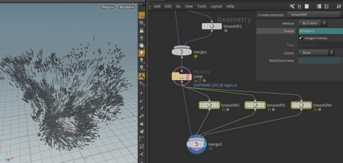Viewport: 343px width, 163px height.
Task: Select the merge2 node
Action: click(196, 144)
